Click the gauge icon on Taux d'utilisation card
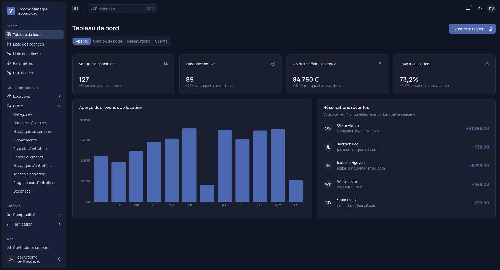The height and width of the screenshot is (270, 500). coord(487,64)
